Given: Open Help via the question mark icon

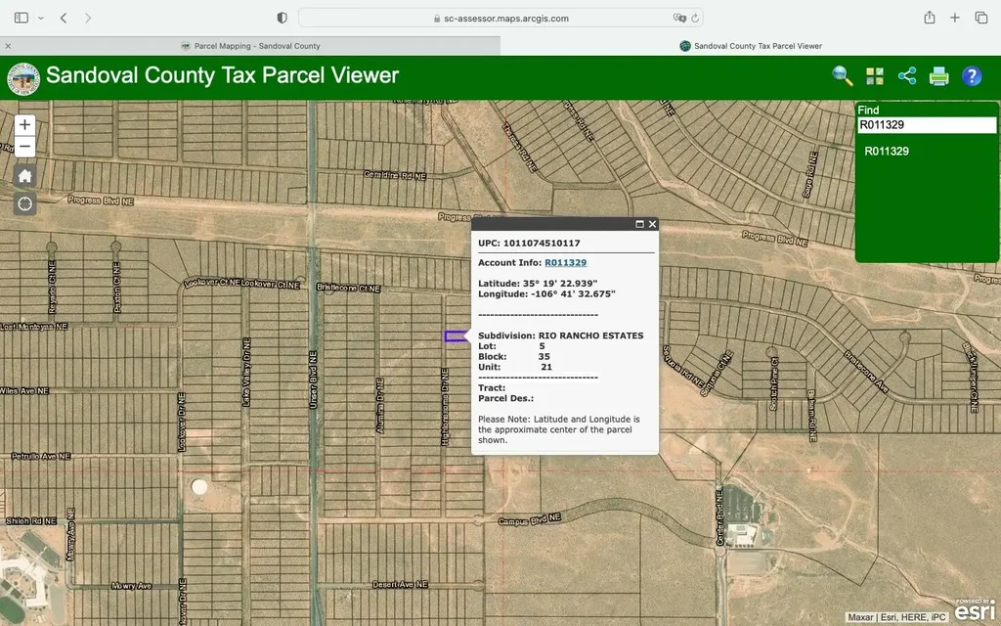Looking at the screenshot, I should click(x=971, y=76).
